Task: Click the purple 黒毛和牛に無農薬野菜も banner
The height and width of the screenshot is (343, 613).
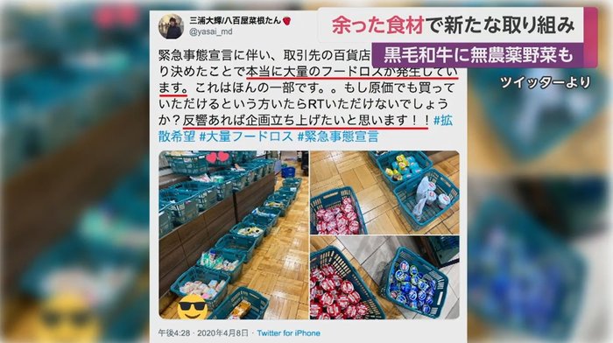Action: pyautogui.click(x=478, y=55)
